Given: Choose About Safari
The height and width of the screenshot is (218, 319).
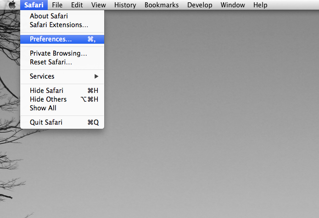Looking at the screenshot, I should pos(62,16).
